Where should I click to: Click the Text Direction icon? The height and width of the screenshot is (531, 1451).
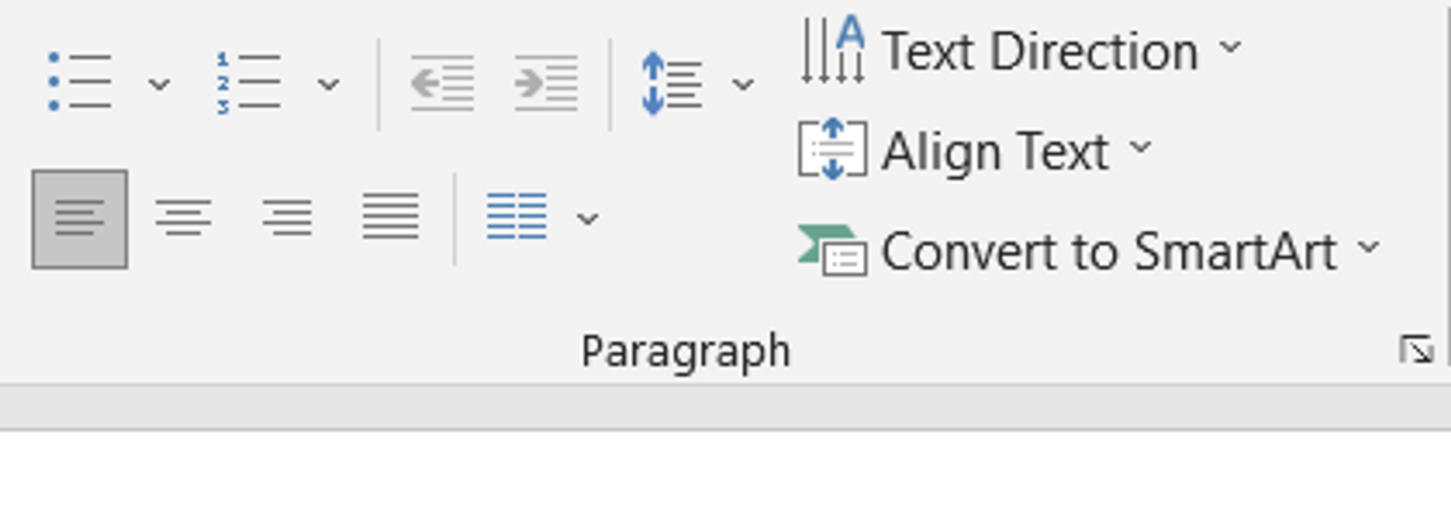point(832,51)
